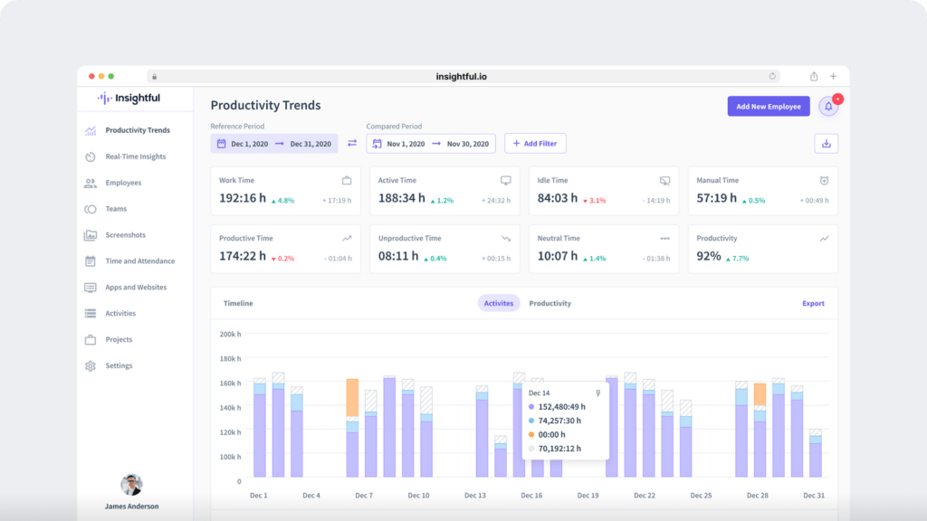Click the browser share icon
Screen dimensions: 927x521
tap(814, 76)
